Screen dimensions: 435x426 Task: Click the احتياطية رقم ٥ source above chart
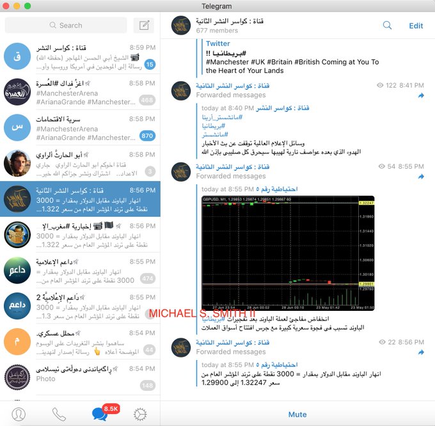[276, 189]
